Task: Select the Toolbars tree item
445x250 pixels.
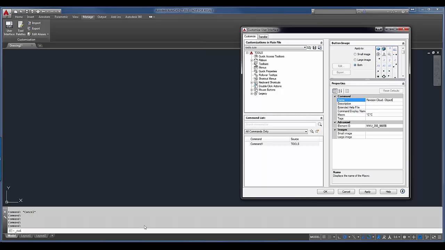Action: (263, 64)
